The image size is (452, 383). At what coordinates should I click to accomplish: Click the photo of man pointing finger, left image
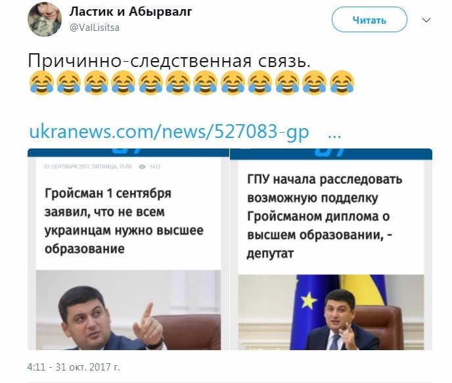128,310
